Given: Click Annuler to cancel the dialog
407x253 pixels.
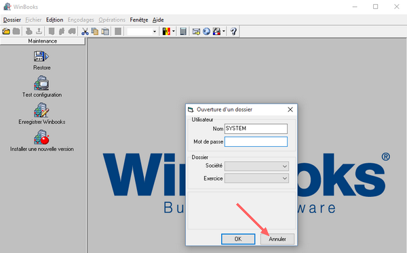Looking at the screenshot, I should 277,239.
